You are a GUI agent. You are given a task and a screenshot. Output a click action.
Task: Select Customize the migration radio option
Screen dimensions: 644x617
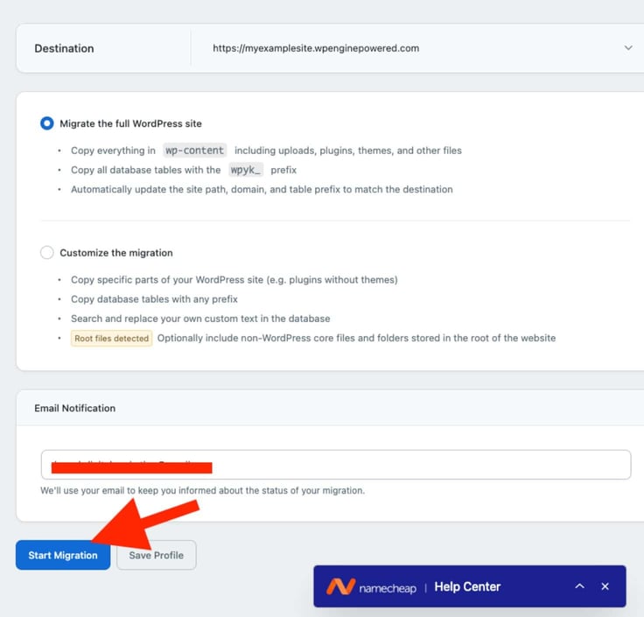[x=47, y=252]
